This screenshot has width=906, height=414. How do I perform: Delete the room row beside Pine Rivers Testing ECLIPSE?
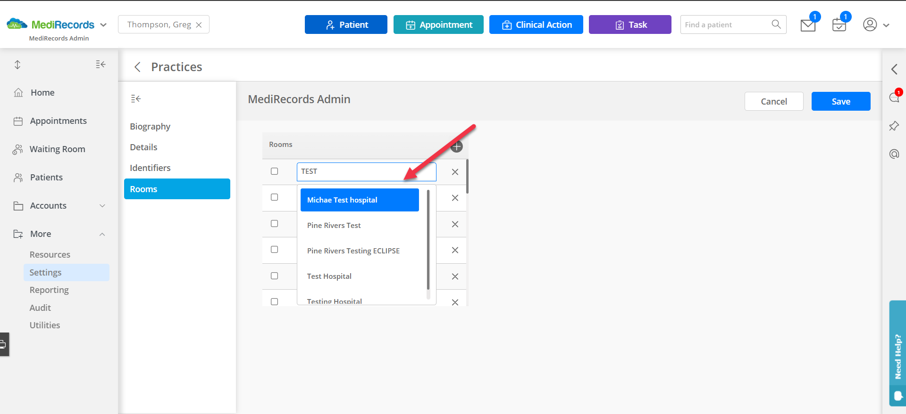coord(455,250)
